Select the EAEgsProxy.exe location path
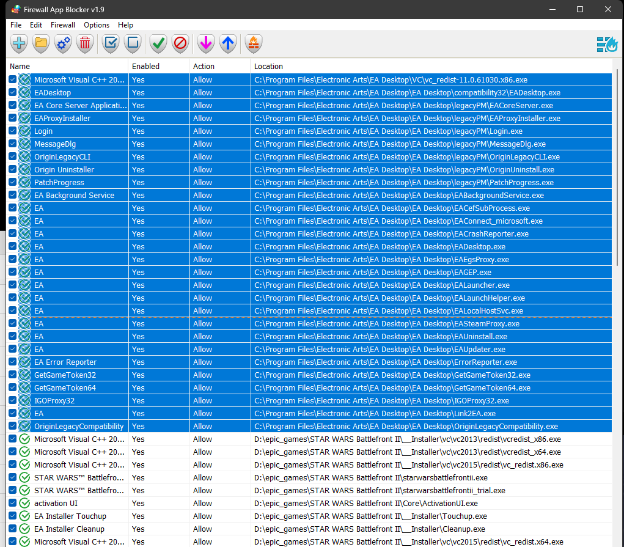Viewport: 624px width, 547px height. pos(381,260)
